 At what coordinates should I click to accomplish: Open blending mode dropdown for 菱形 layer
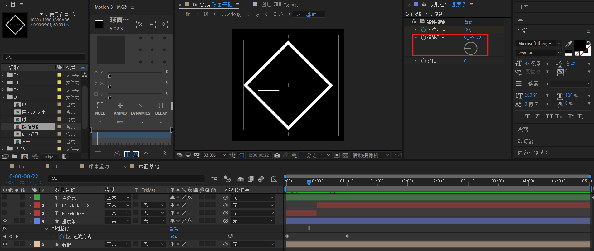tap(118, 244)
